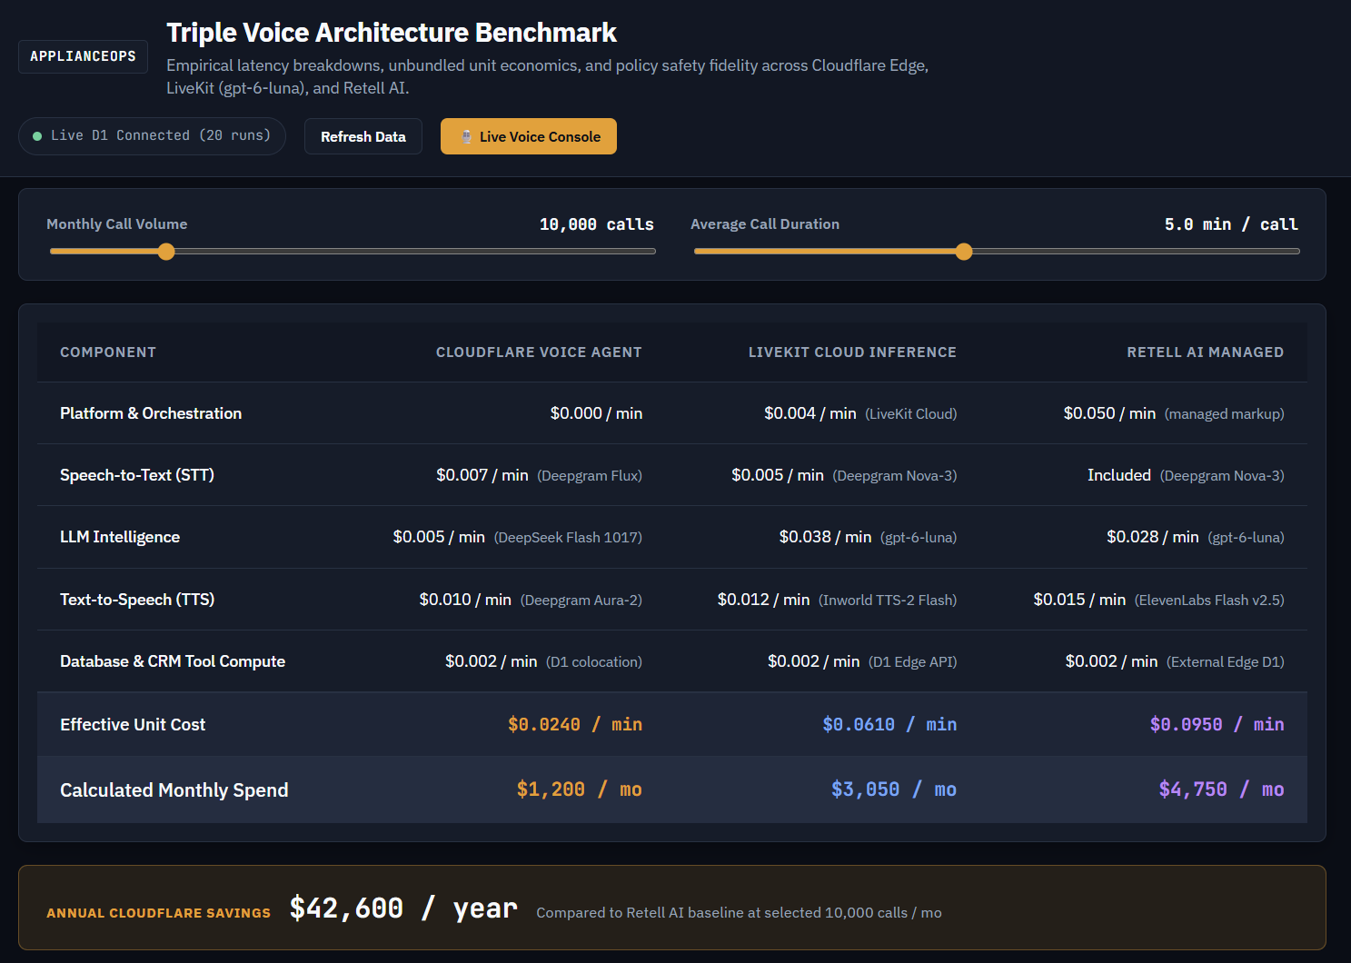Click the D1 colocation cost cell
Image resolution: width=1351 pixels, height=963 pixels.
[543, 661]
